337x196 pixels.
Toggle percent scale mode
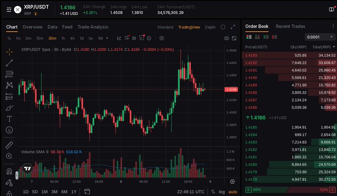(213, 192)
